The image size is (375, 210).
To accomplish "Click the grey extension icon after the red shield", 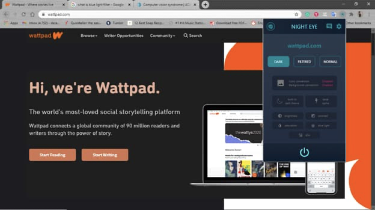I will click(325, 14).
